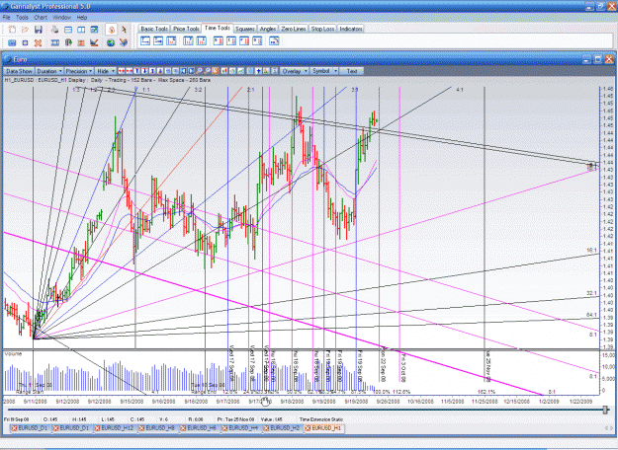Image resolution: width=618 pixels, height=450 pixels.
Task: Switch to the Angles tab
Action: (268, 29)
